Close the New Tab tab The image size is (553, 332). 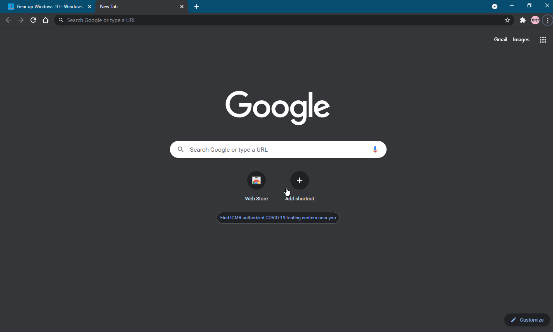(x=182, y=7)
